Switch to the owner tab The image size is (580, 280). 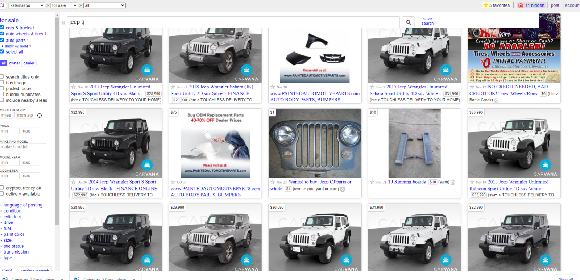(14, 63)
